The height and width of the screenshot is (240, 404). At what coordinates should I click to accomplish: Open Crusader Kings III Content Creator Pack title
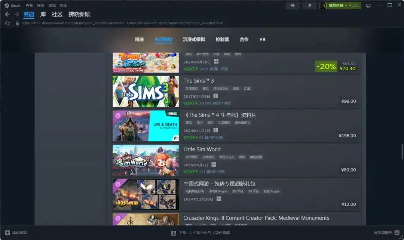pyautogui.click(x=256, y=218)
